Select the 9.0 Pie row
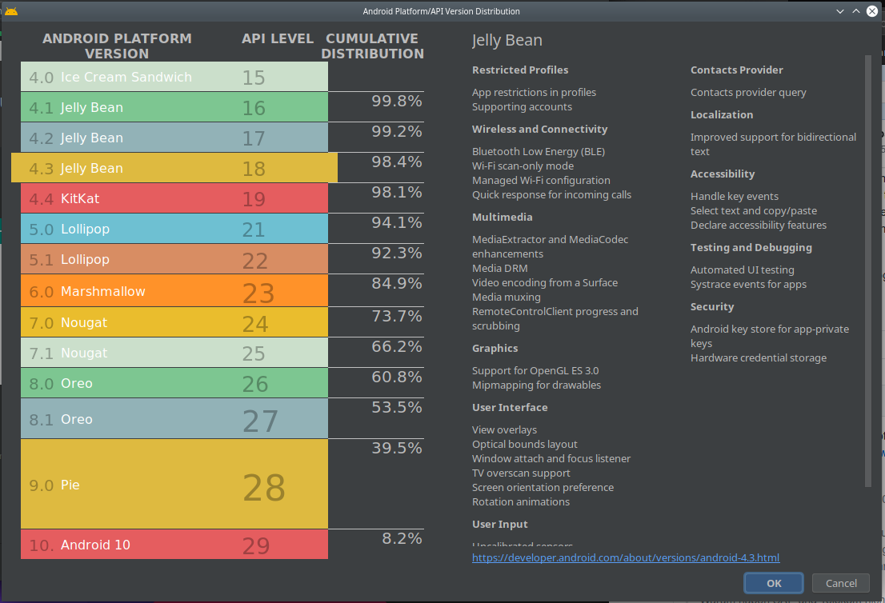 (x=174, y=484)
